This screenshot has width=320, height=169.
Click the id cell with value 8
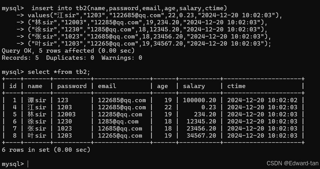(x=14, y=135)
